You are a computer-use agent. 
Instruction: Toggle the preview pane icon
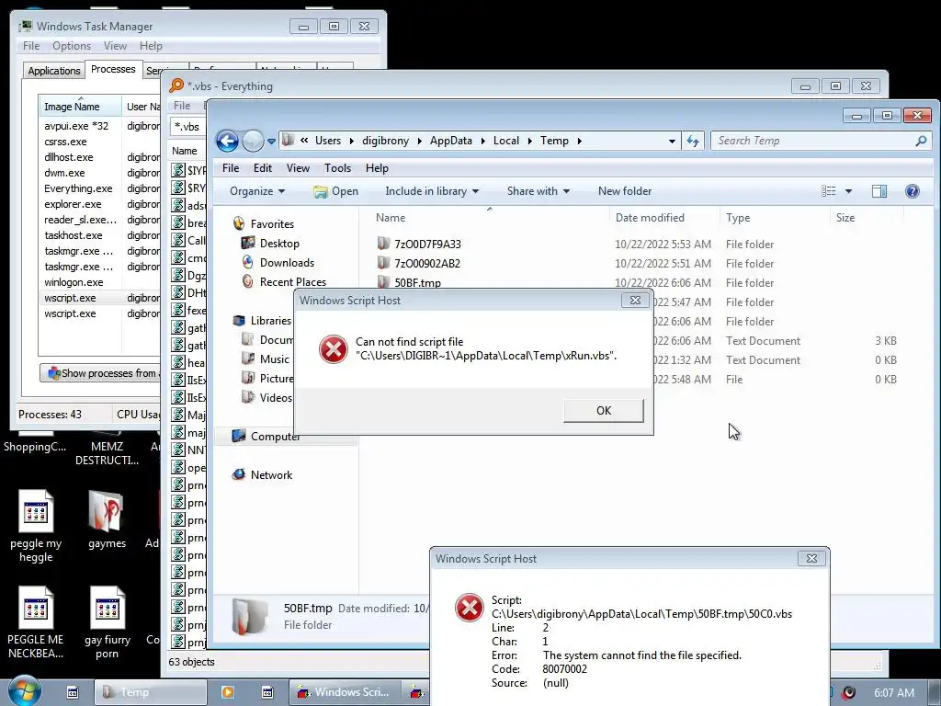coord(879,191)
